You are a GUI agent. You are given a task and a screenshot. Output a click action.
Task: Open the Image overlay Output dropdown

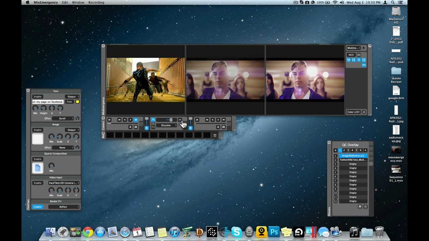[x=73, y=130]
